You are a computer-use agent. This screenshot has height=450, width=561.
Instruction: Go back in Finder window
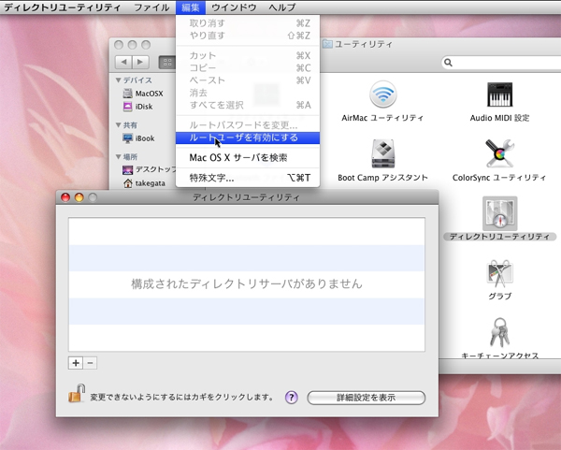point(123,63)
